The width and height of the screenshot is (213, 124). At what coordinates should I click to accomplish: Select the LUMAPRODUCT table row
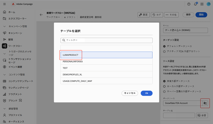pyautogui.click(x=106, y=55)
